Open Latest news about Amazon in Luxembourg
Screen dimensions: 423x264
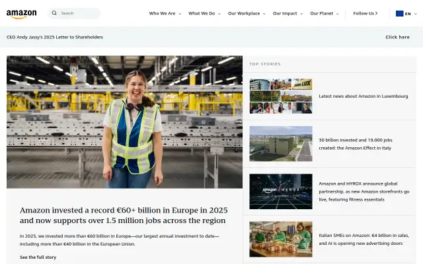[364, 96]
